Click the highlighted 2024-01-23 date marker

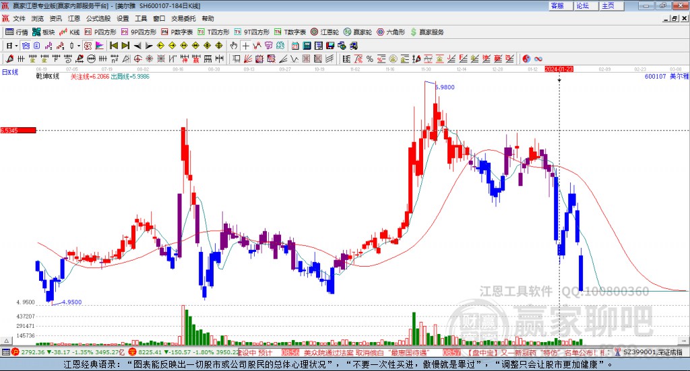[559, 69]
